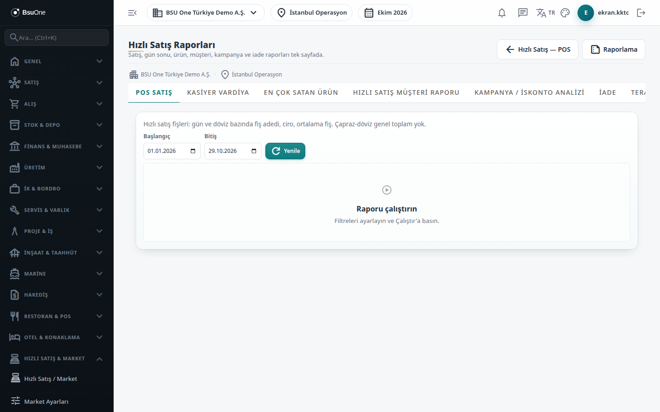The width and height of the screenshot is (660, 412).
Task: Open Market Ayarları in the sidebar
Action: 57,401
